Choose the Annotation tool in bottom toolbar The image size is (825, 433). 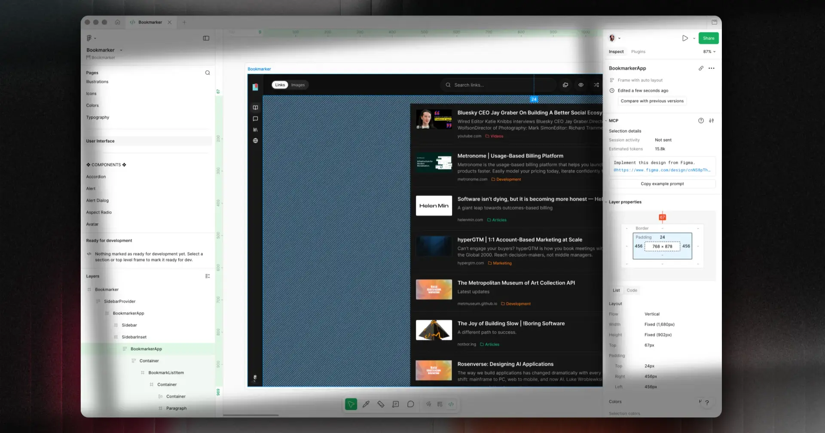coord(395,404)
